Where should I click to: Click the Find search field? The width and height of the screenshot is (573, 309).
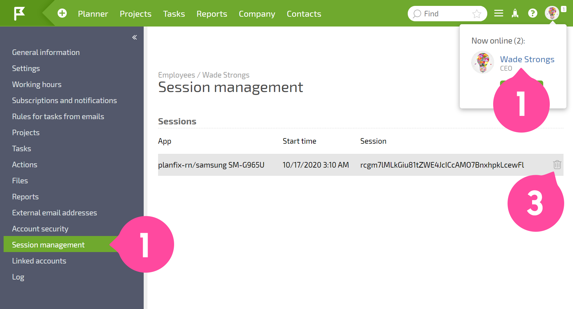tap(447, 14)
